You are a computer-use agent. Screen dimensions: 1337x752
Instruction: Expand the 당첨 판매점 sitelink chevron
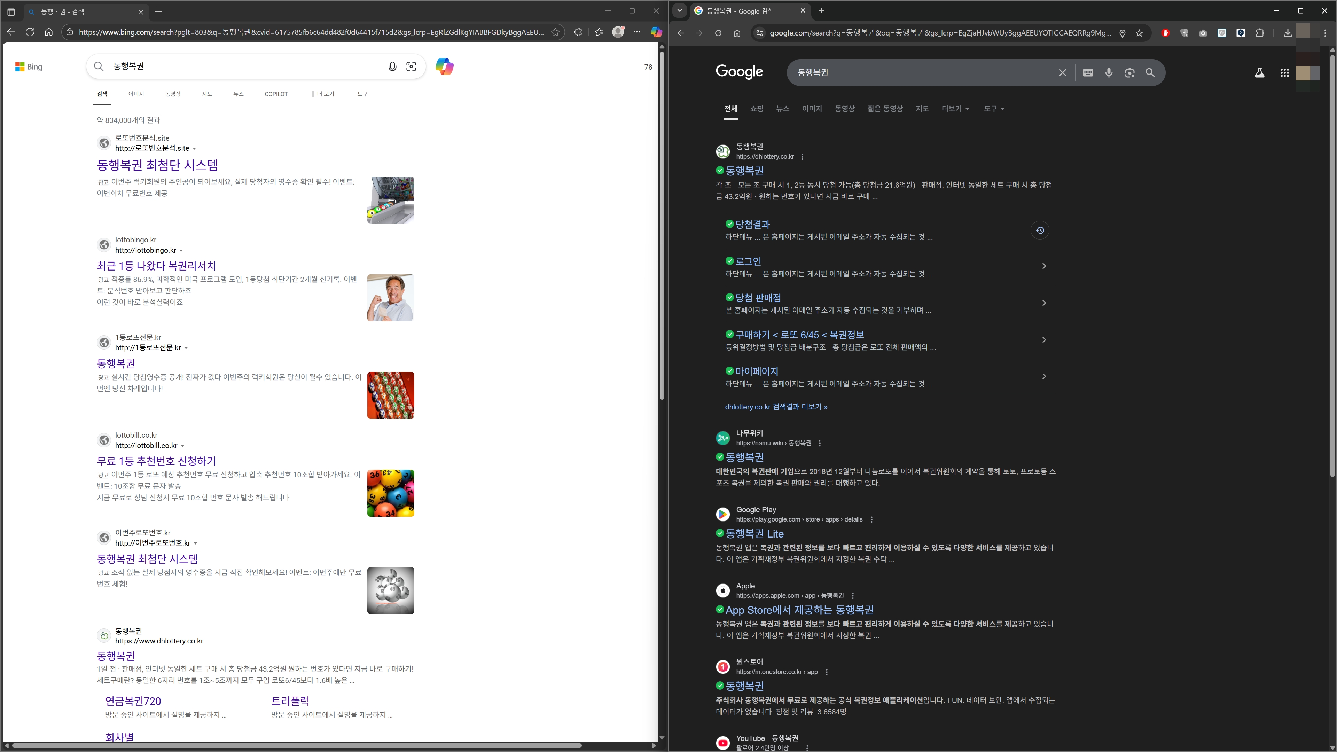tap(1044, 303)
